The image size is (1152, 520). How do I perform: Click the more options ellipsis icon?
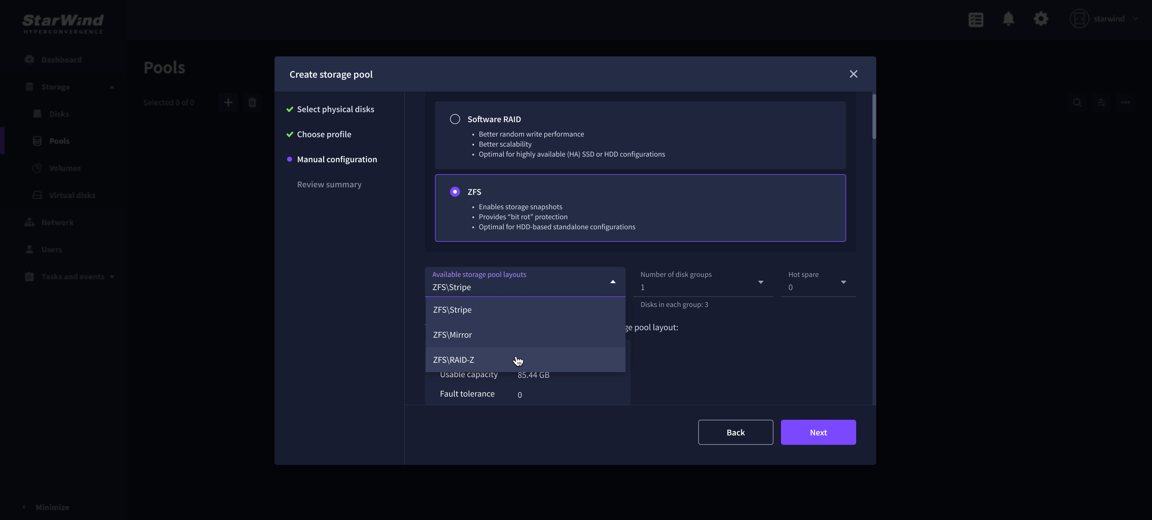[1125, 102]
